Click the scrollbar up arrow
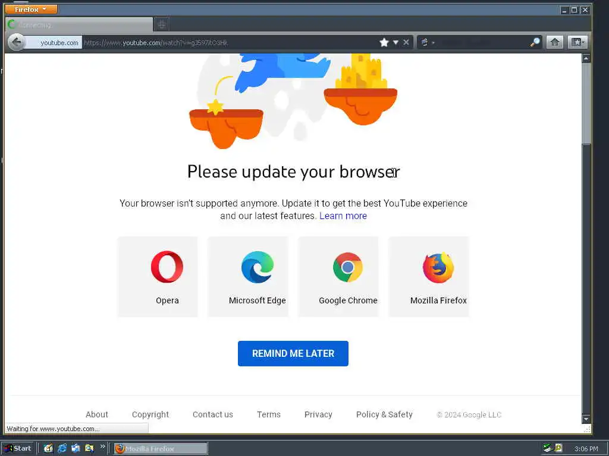 coord(586,58)
